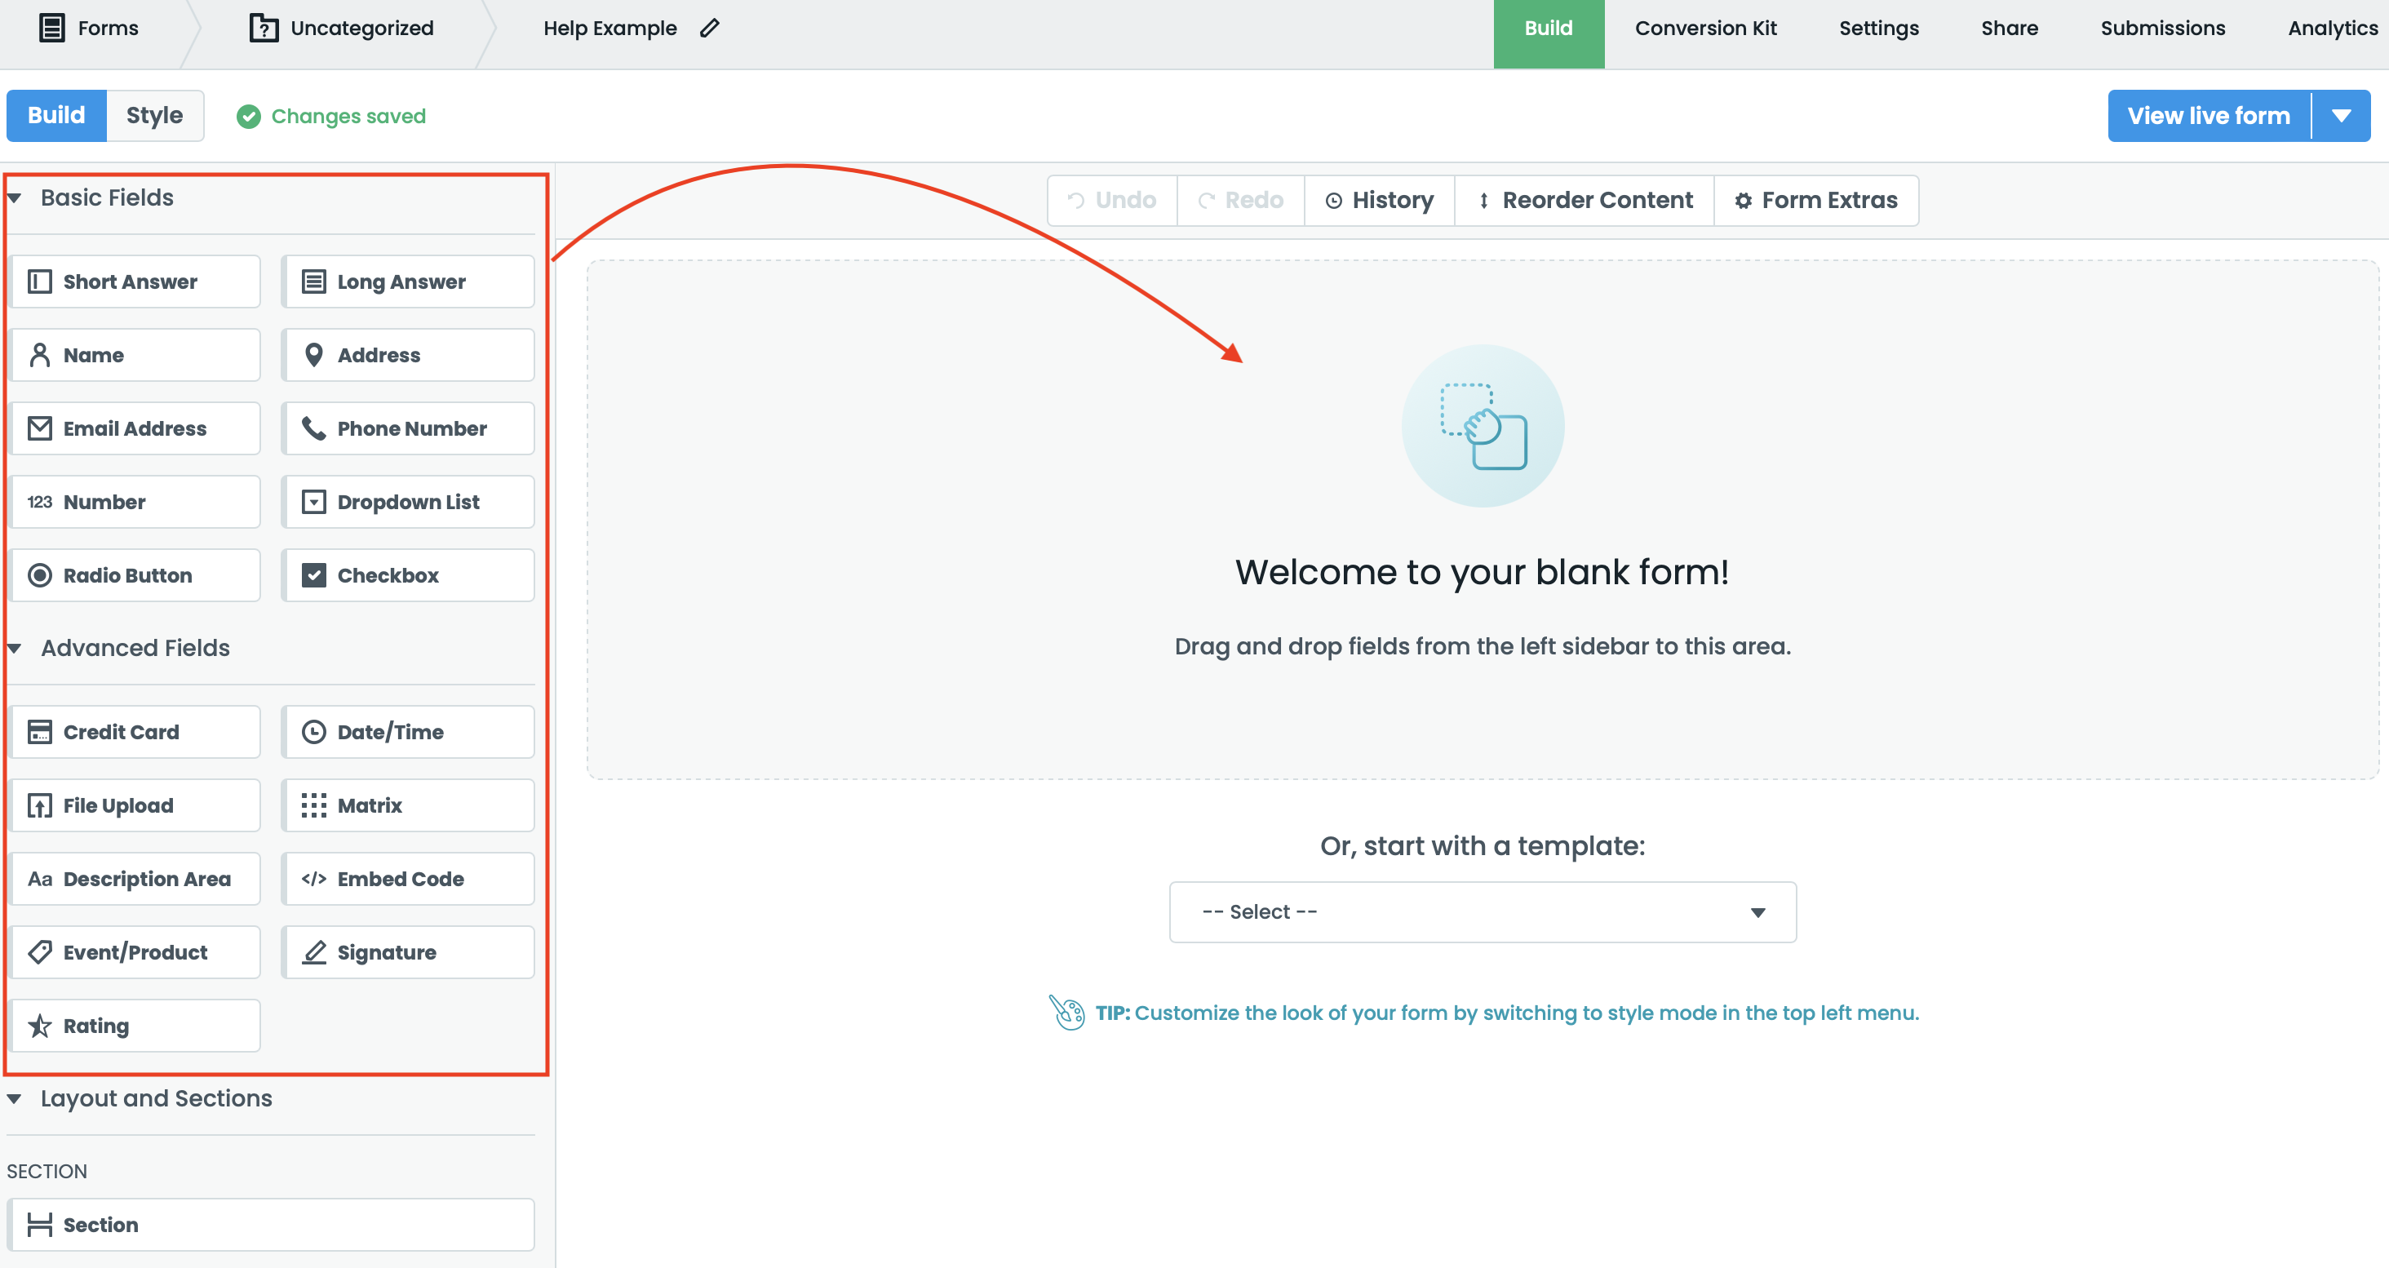
Task: Click the Credit Card field icon
Action: point(40,732)
